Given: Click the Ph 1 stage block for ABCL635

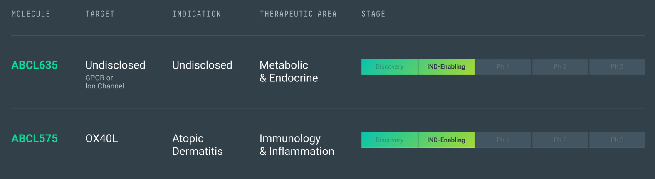Looking at the screenshot, I should coord(503,67).
